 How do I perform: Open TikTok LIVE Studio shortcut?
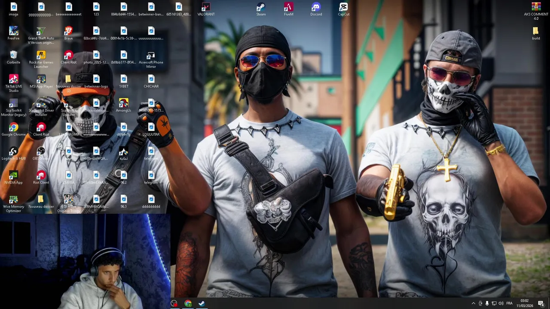(x=13, y=83)
